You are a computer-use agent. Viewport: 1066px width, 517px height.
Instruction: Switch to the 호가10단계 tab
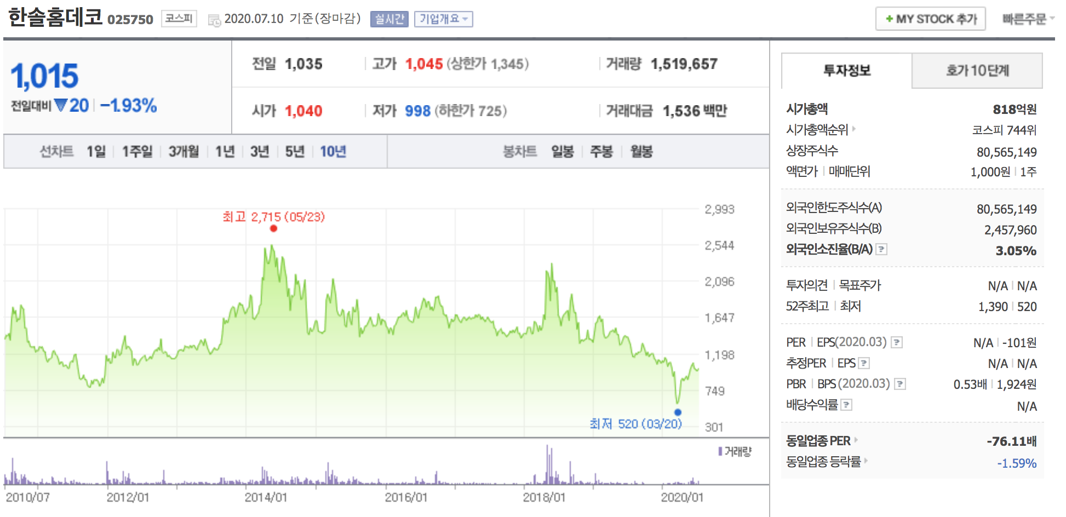click(x=977, y=71)
